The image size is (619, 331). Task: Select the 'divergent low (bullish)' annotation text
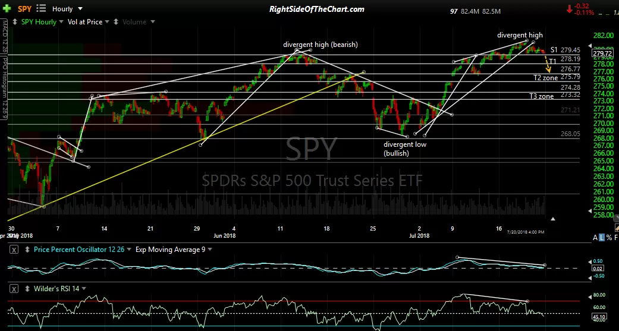[405, 149]
